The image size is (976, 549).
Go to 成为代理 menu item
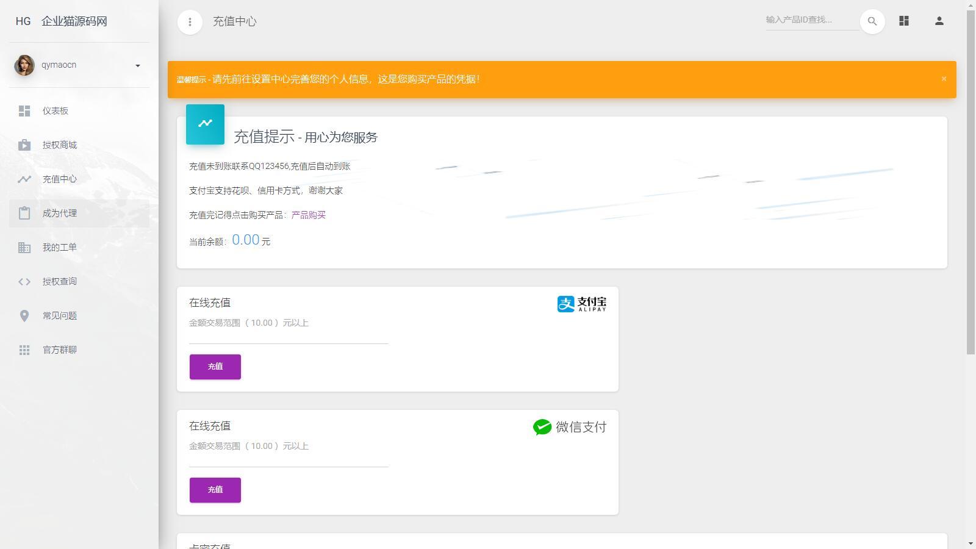[79, 213]
